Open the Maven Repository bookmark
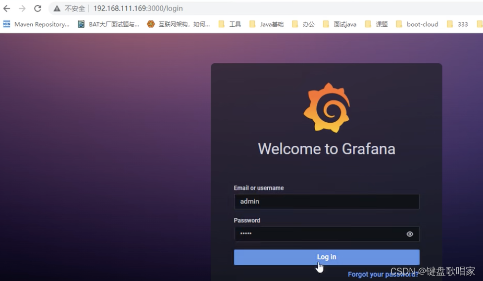The width and height of the screenshot is (483, 281). click(x=36, y=24)
